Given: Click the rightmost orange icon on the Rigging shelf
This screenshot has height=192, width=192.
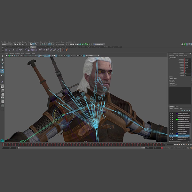Looking at the screenshot, I should tap(67, 50).
